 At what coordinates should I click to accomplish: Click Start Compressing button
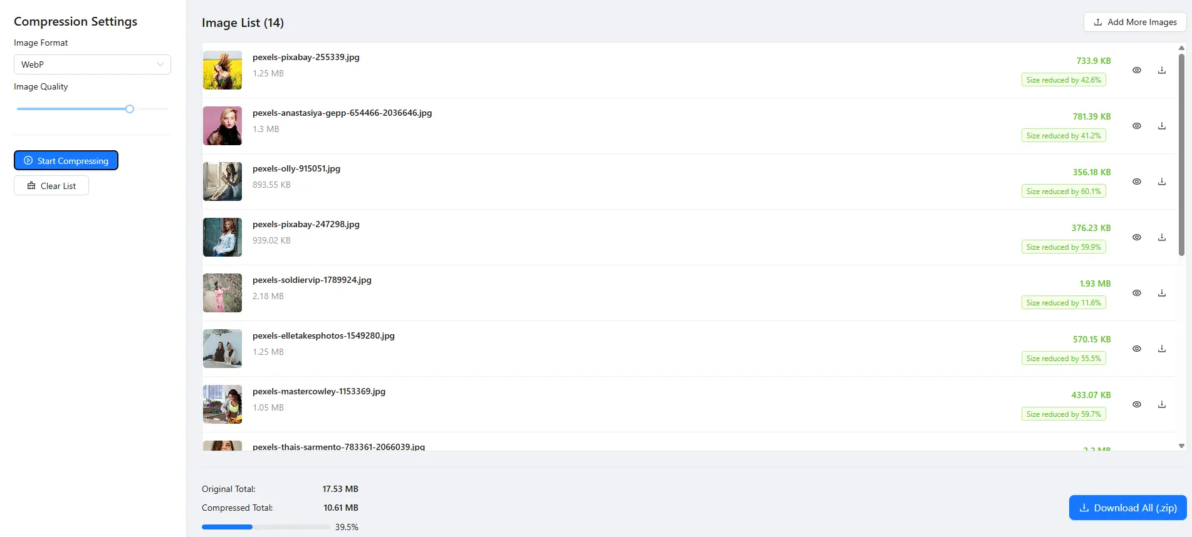[66, 161]
